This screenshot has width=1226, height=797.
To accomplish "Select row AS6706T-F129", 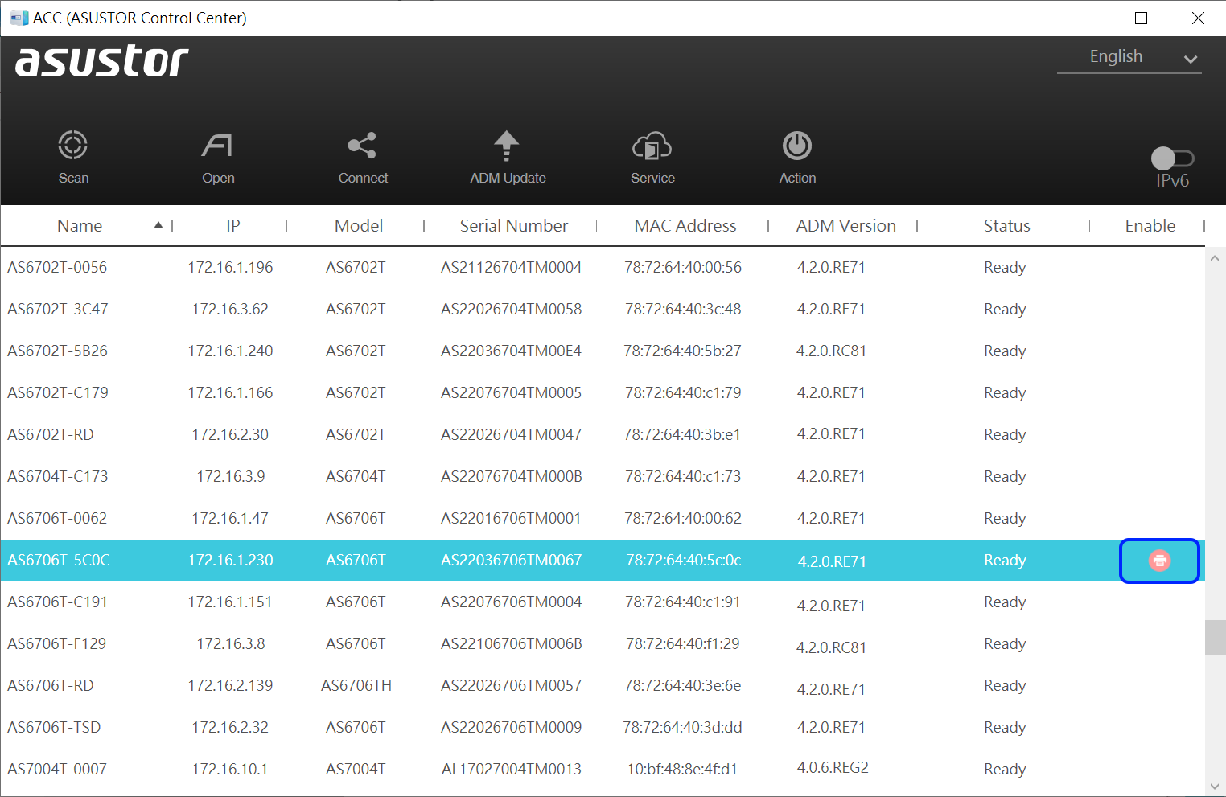I will 603,644.
